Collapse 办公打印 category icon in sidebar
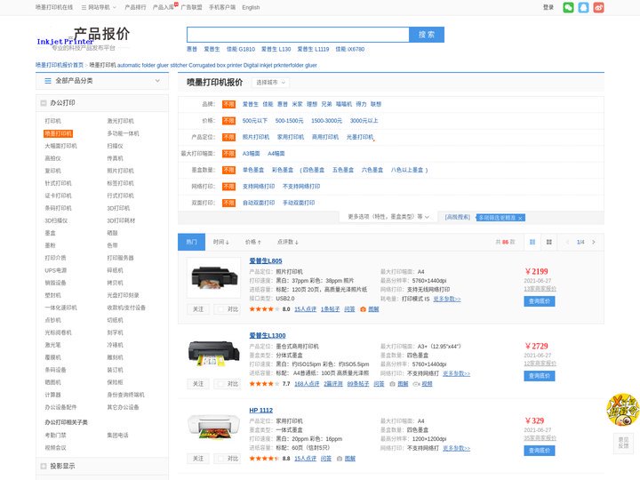This screenshot has height=480, width=640. point(44,103)
